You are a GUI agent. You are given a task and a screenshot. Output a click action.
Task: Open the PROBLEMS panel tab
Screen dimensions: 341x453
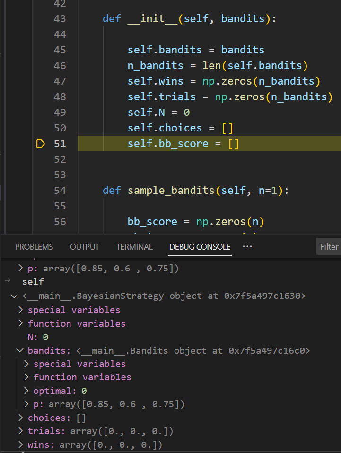pos(34,247)
